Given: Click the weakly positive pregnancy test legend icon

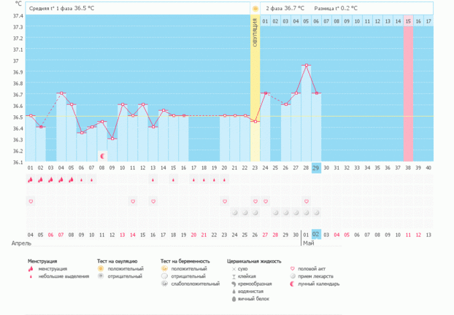Looking at the screenshot, I should tap(165, 283).
